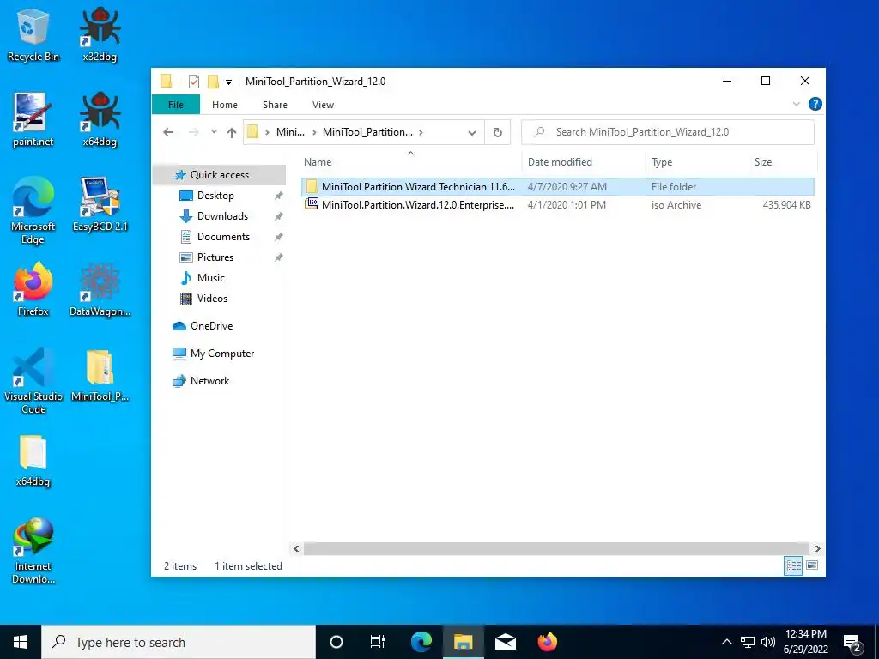Image resolution: width=879 pixels, height=659 pixels.
Task: Switch to Large icons view layout
Action: point(812,565)
